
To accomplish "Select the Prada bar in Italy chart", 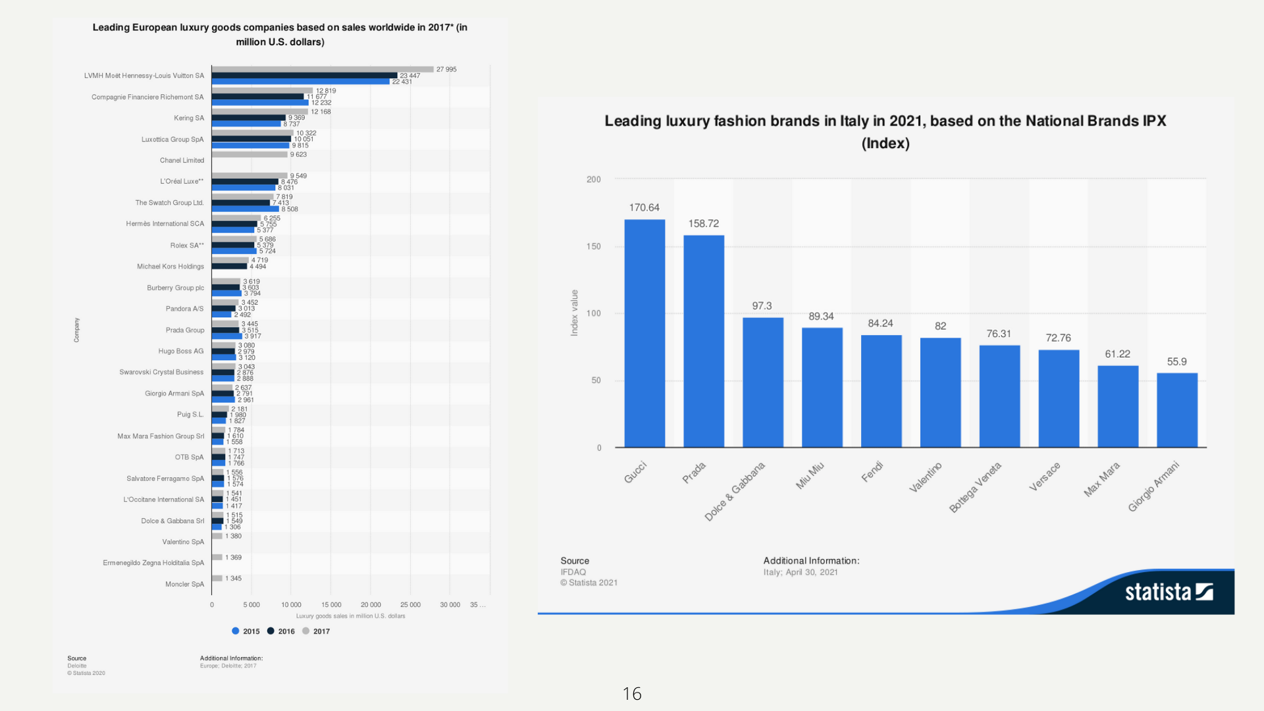I will 704,341.
